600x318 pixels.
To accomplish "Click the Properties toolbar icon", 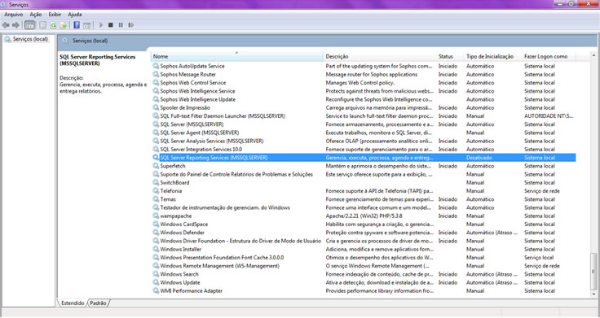I will point(43,25).
